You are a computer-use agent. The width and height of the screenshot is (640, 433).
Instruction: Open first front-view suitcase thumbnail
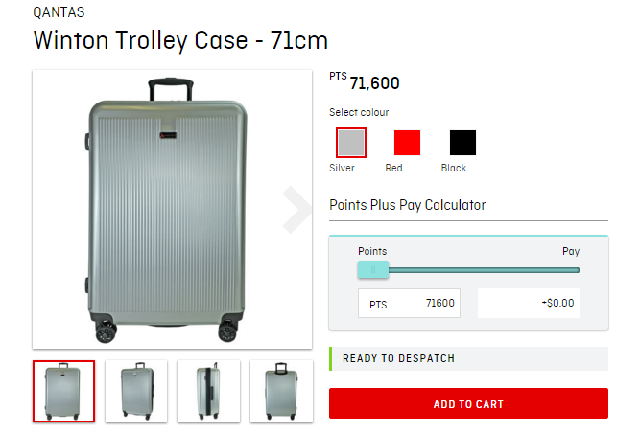(x=63, y=391)
